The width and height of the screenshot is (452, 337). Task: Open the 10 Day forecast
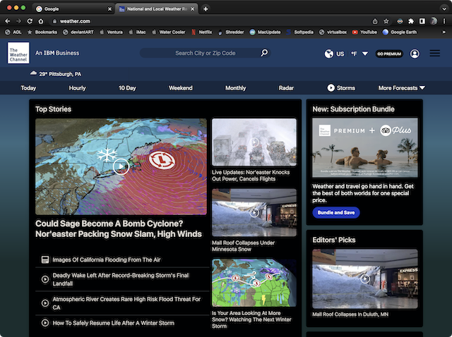pyautogui.click(x=127, y=88)
